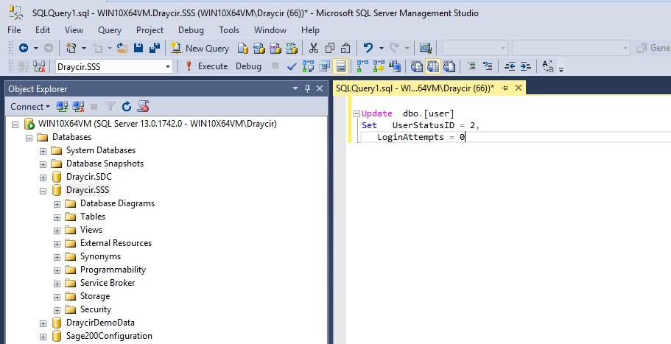Image resolution: width=671 pixels, height=344 pixels.
Task: Click the Decrease Indent icon
Action: [x=510, y=66]
